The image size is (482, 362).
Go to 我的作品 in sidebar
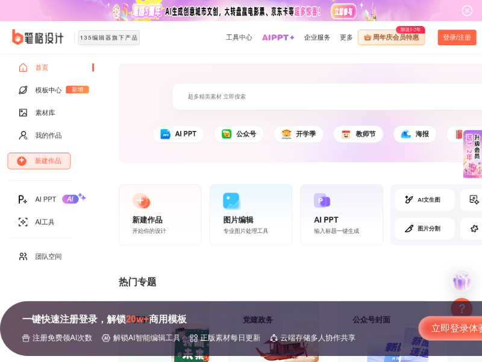click(48, 135)
